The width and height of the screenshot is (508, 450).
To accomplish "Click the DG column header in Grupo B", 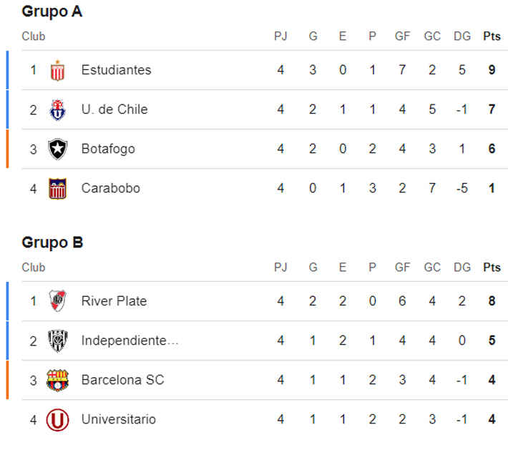I will 462,268.
